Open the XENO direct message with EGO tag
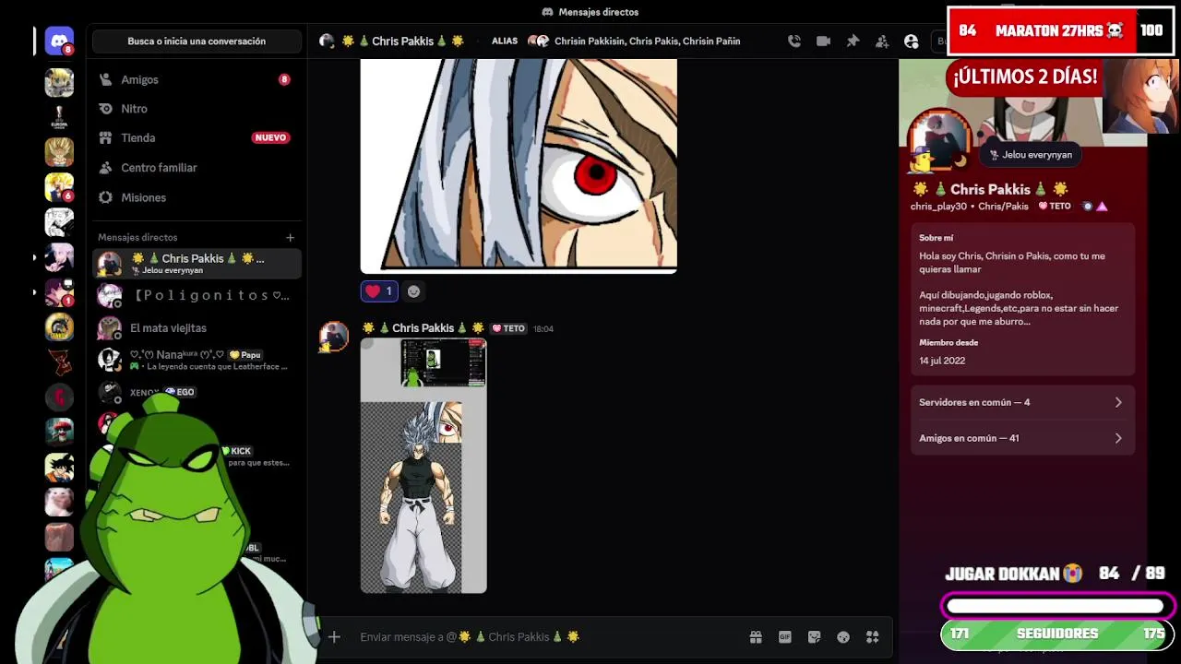 (x=197, y=392)
